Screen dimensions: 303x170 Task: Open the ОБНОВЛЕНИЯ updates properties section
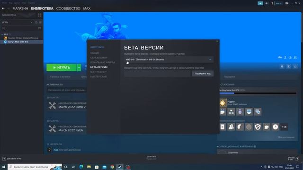click(x=98, y=58)
